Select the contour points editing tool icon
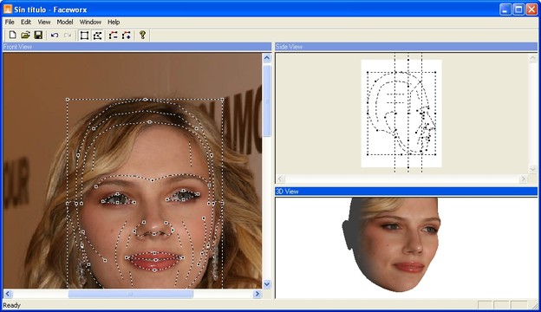 pyautogui.click(x=98, y=36)
